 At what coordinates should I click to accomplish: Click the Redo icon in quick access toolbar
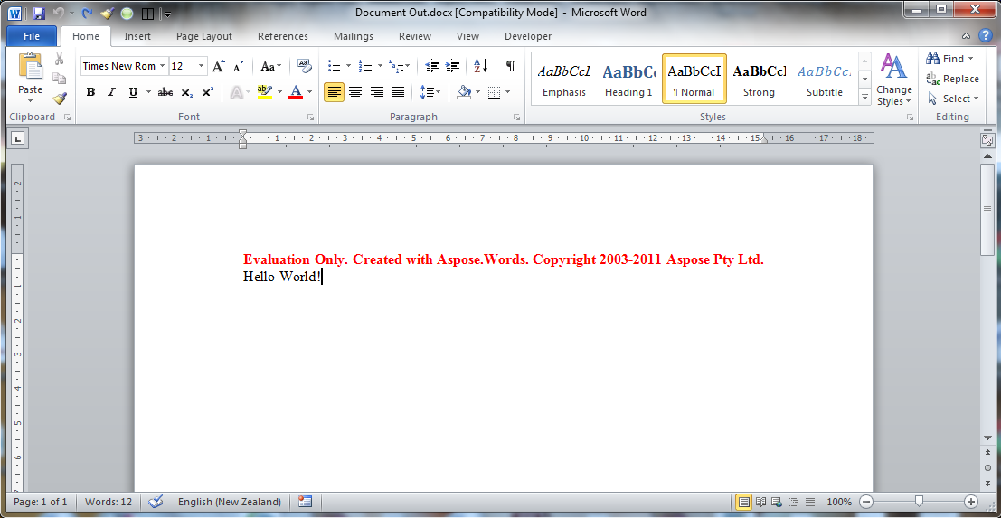tap(88, 13)
